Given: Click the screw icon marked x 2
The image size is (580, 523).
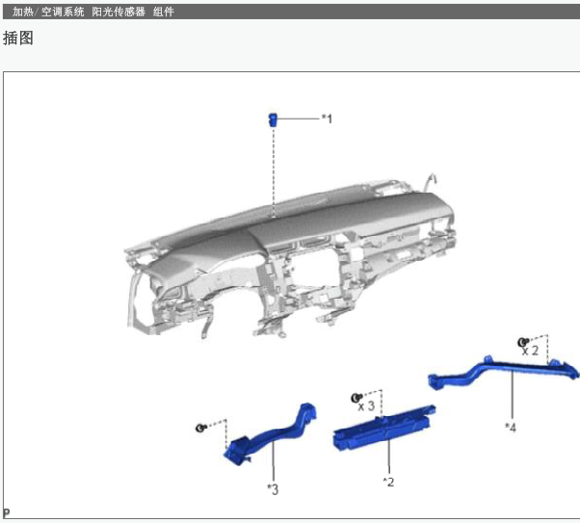Looking at the screenshot, I should (x=522, y=342).
